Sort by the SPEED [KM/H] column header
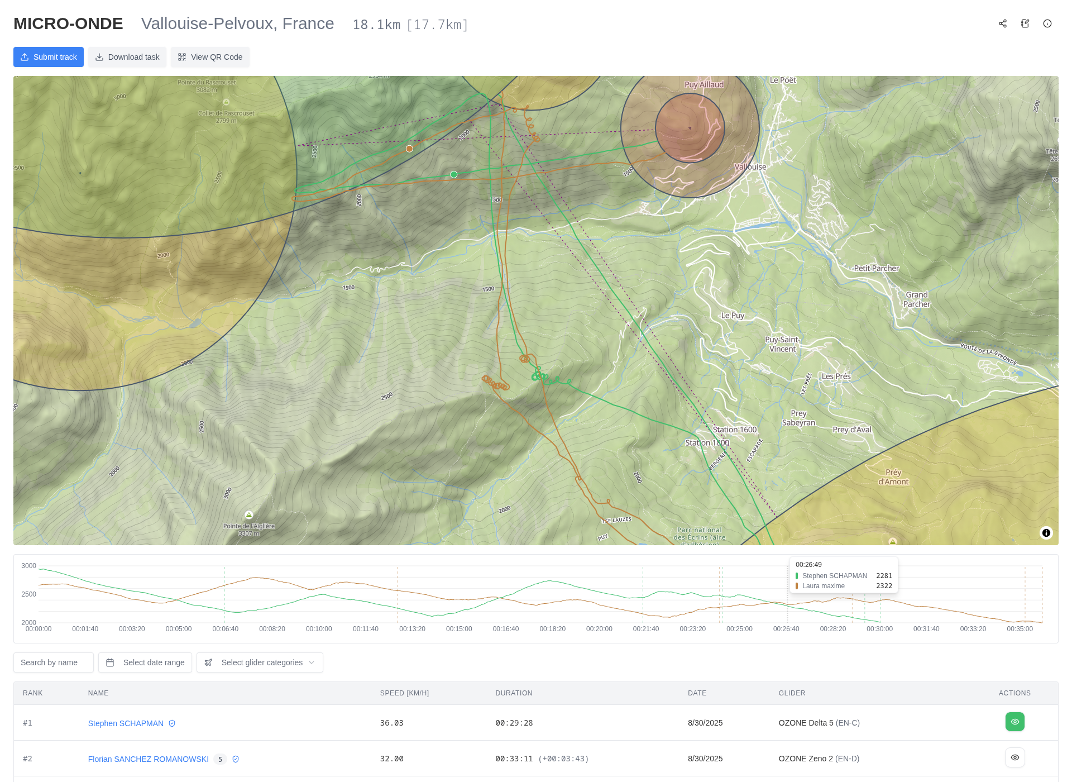1072x782 pixels. click(404, 693)
